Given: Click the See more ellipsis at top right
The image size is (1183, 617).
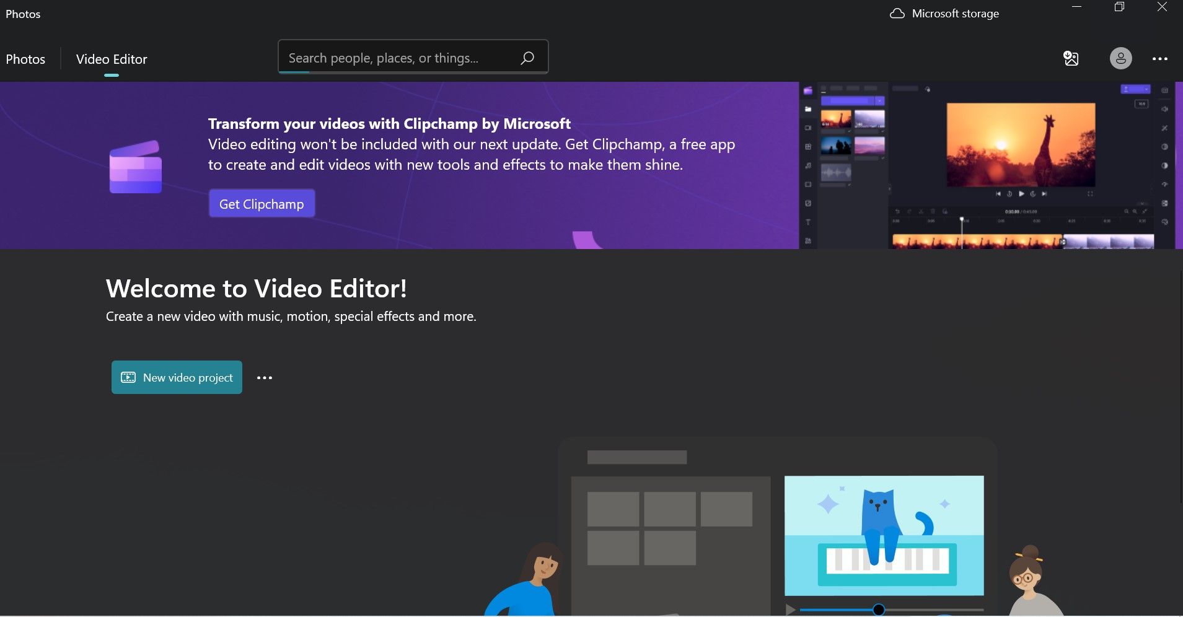Looking at the screenshot, I should click(x=1161, y=58).
